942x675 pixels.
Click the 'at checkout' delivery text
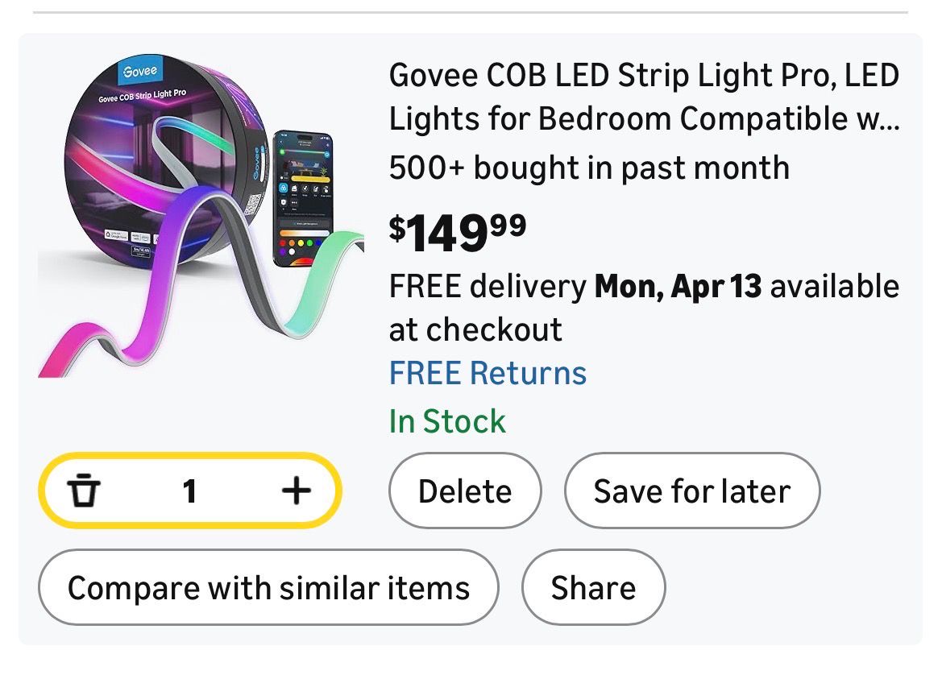(x=475, y=329)
